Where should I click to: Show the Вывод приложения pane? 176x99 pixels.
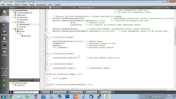[75, 92]
